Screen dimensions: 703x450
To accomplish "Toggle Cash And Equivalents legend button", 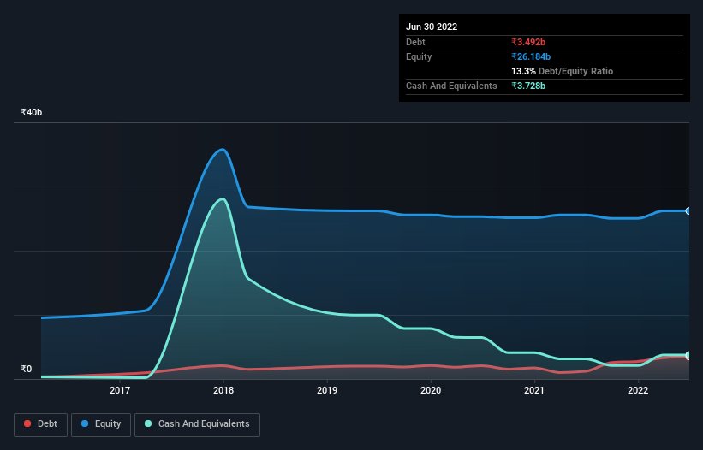I will (197, 424).
